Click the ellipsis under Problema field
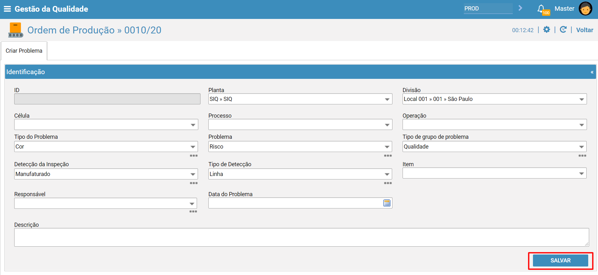598x275 pixels. [388, 156]
